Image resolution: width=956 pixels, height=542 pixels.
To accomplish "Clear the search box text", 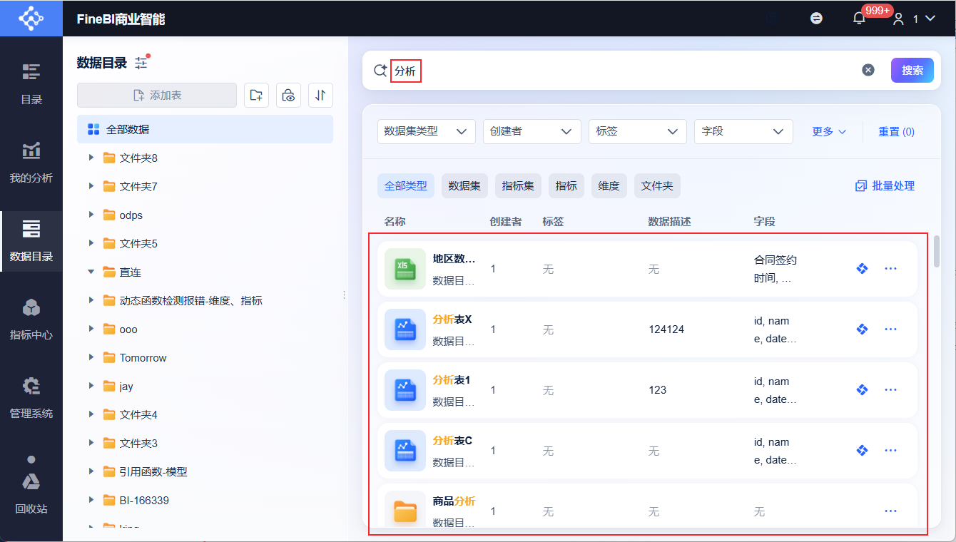I will [868, 70].
